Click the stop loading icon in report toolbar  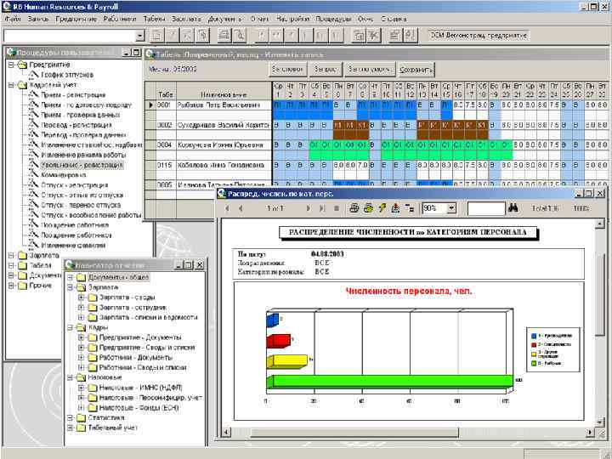pyautogui.click(x=337, y=208)
